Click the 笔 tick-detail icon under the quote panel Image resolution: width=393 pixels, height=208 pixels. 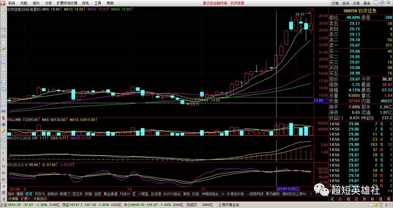332,199
